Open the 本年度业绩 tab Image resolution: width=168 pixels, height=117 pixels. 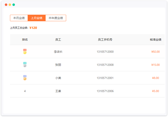56,18
